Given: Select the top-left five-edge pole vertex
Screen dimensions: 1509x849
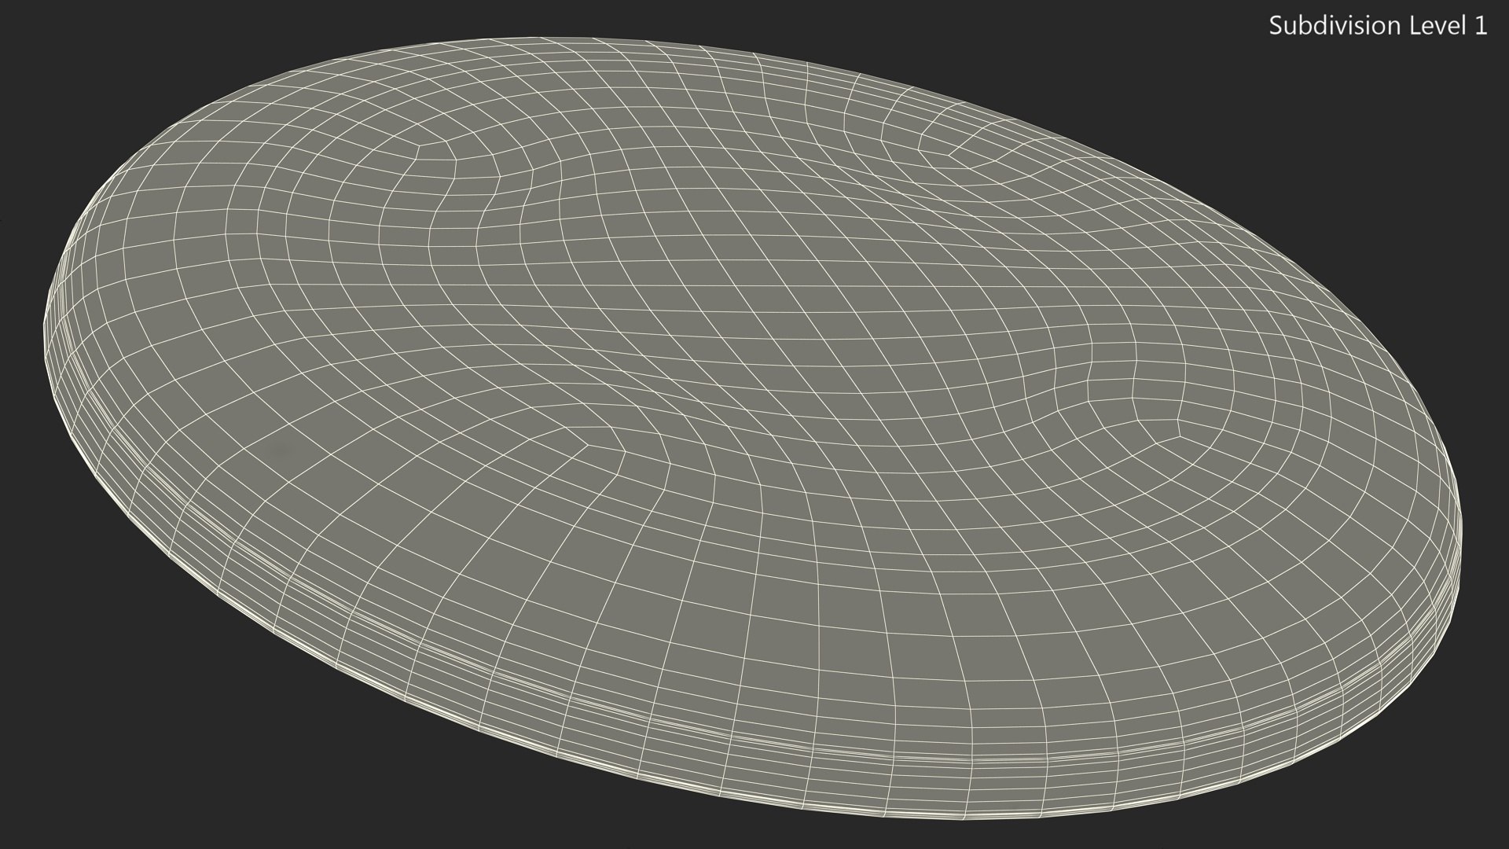Looking at the screenshot, I should 419,145.
